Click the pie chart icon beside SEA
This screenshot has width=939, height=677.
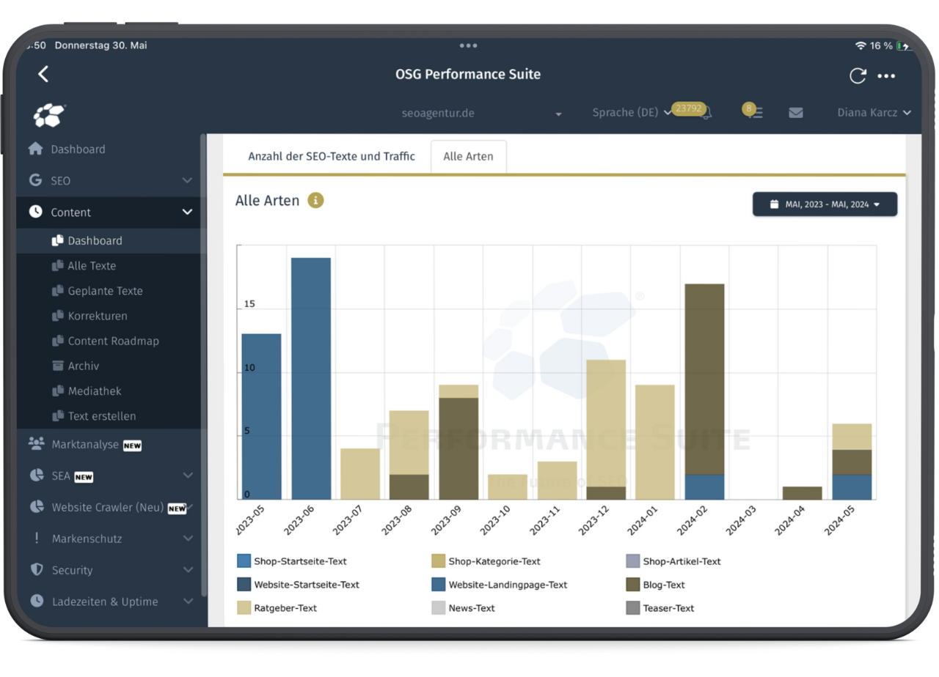click(x=36, y=476)
